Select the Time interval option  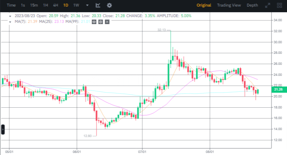coord(11,5)
